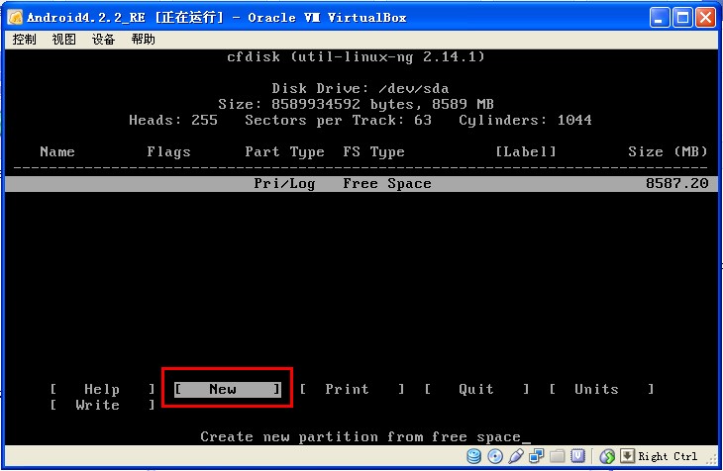Image resolution: width=723 pixels, height=471 pixels.
Task: Open the 设备 menu
Action: click(103, 40)
